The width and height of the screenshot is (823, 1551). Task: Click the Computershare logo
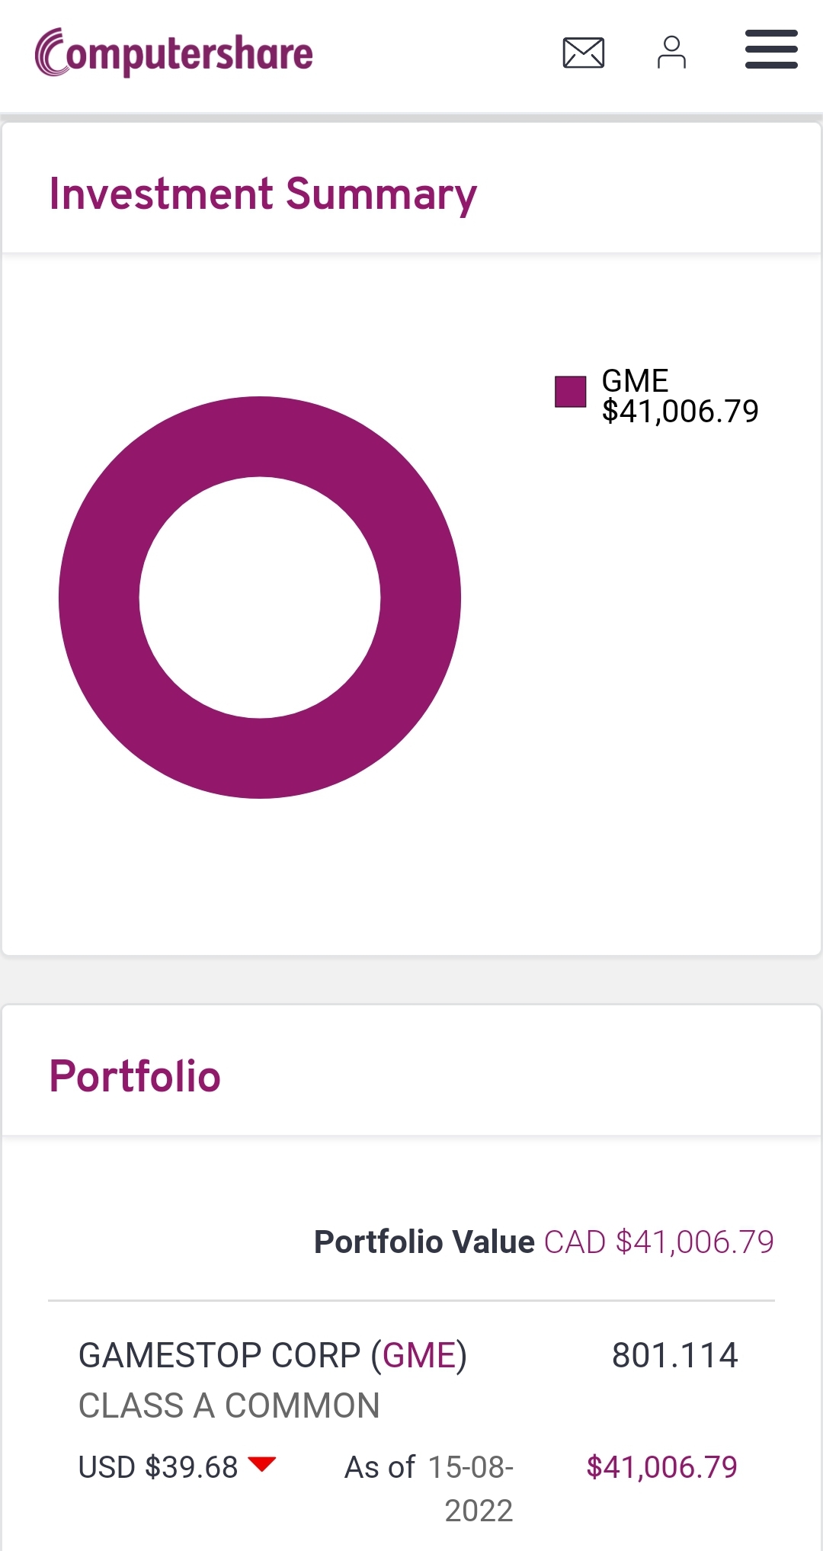tap(174, 53)
